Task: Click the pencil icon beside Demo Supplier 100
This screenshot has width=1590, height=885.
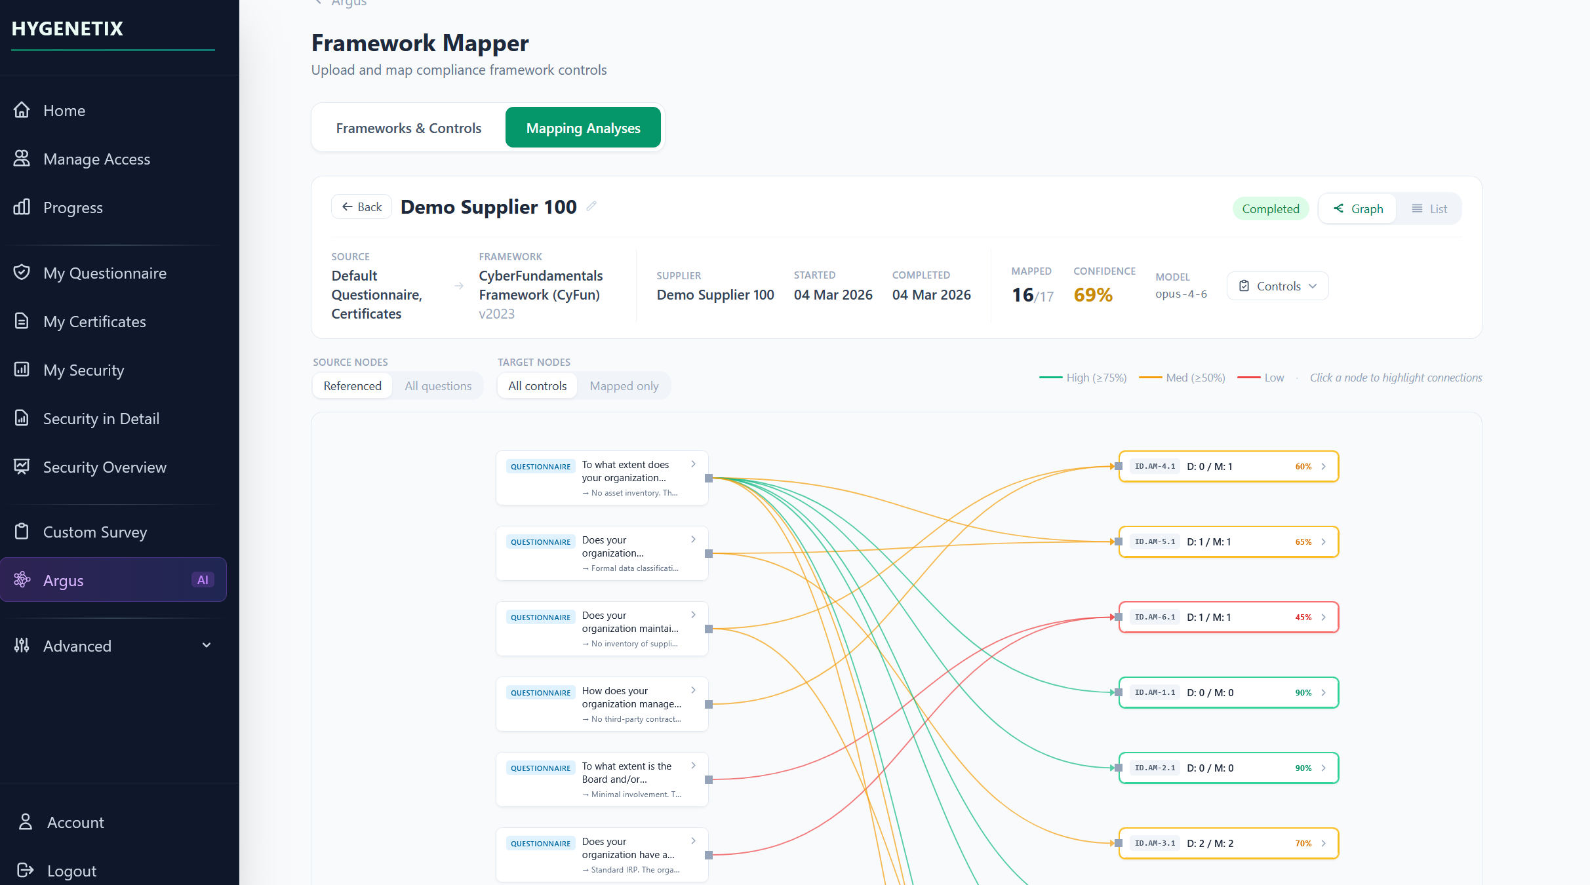Action: pos(591,206)
